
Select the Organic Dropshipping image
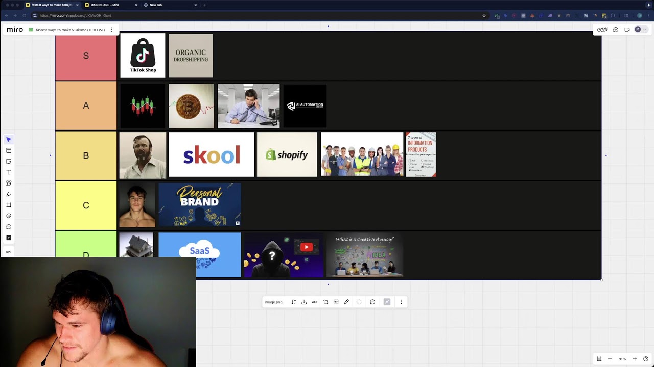click(x=191, y=56)
